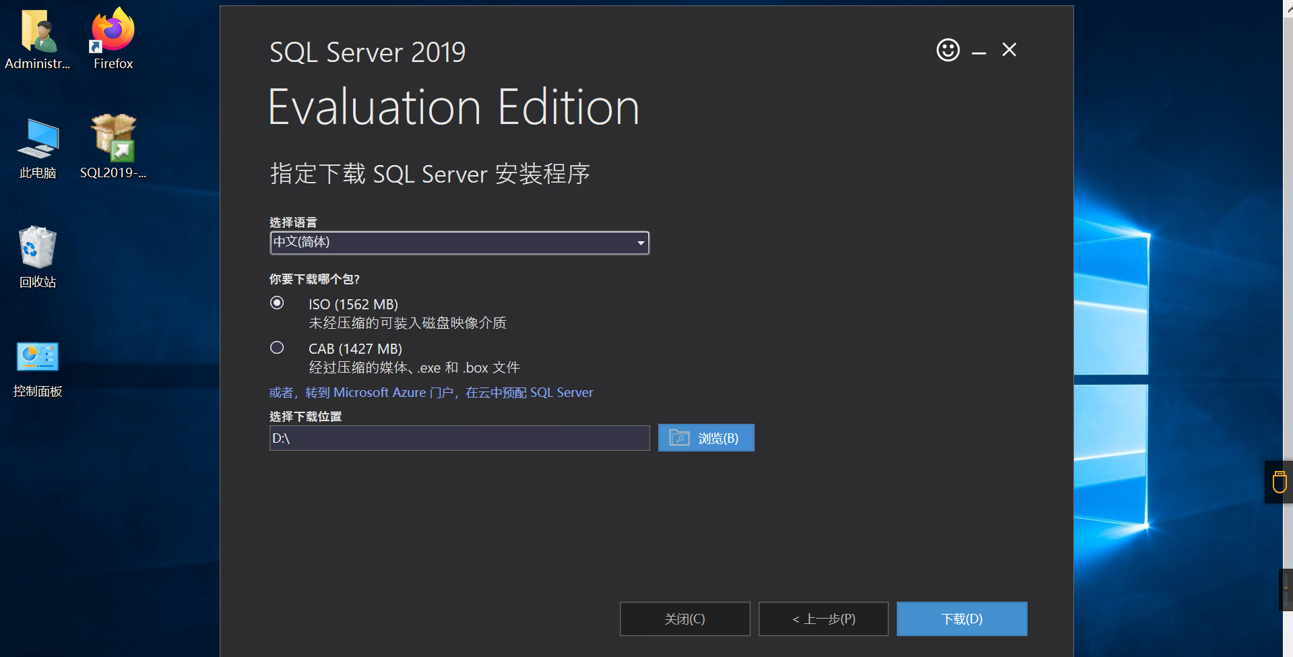Click the download location path field

[x=460, y=438]
